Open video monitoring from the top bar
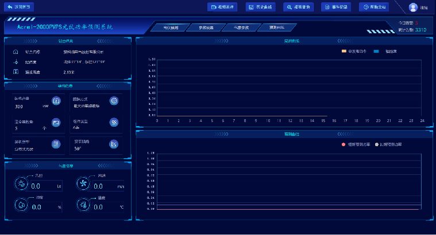The width and height of the screenshot is (436, 235). [x=222, y=7]
